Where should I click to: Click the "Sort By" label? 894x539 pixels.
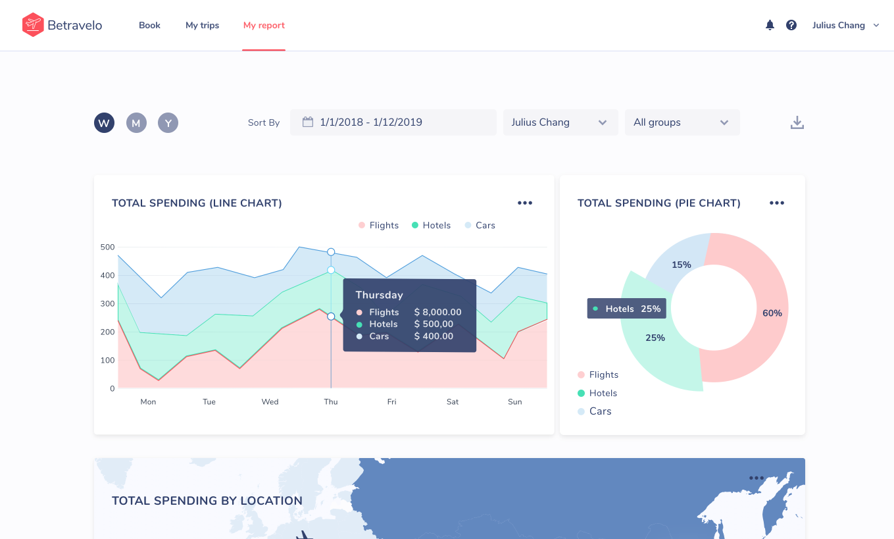click(264, 122)
